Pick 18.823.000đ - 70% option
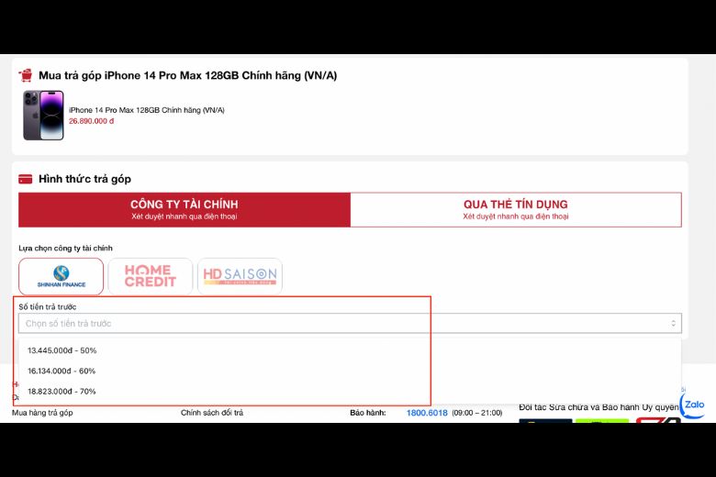 point(62,392)
